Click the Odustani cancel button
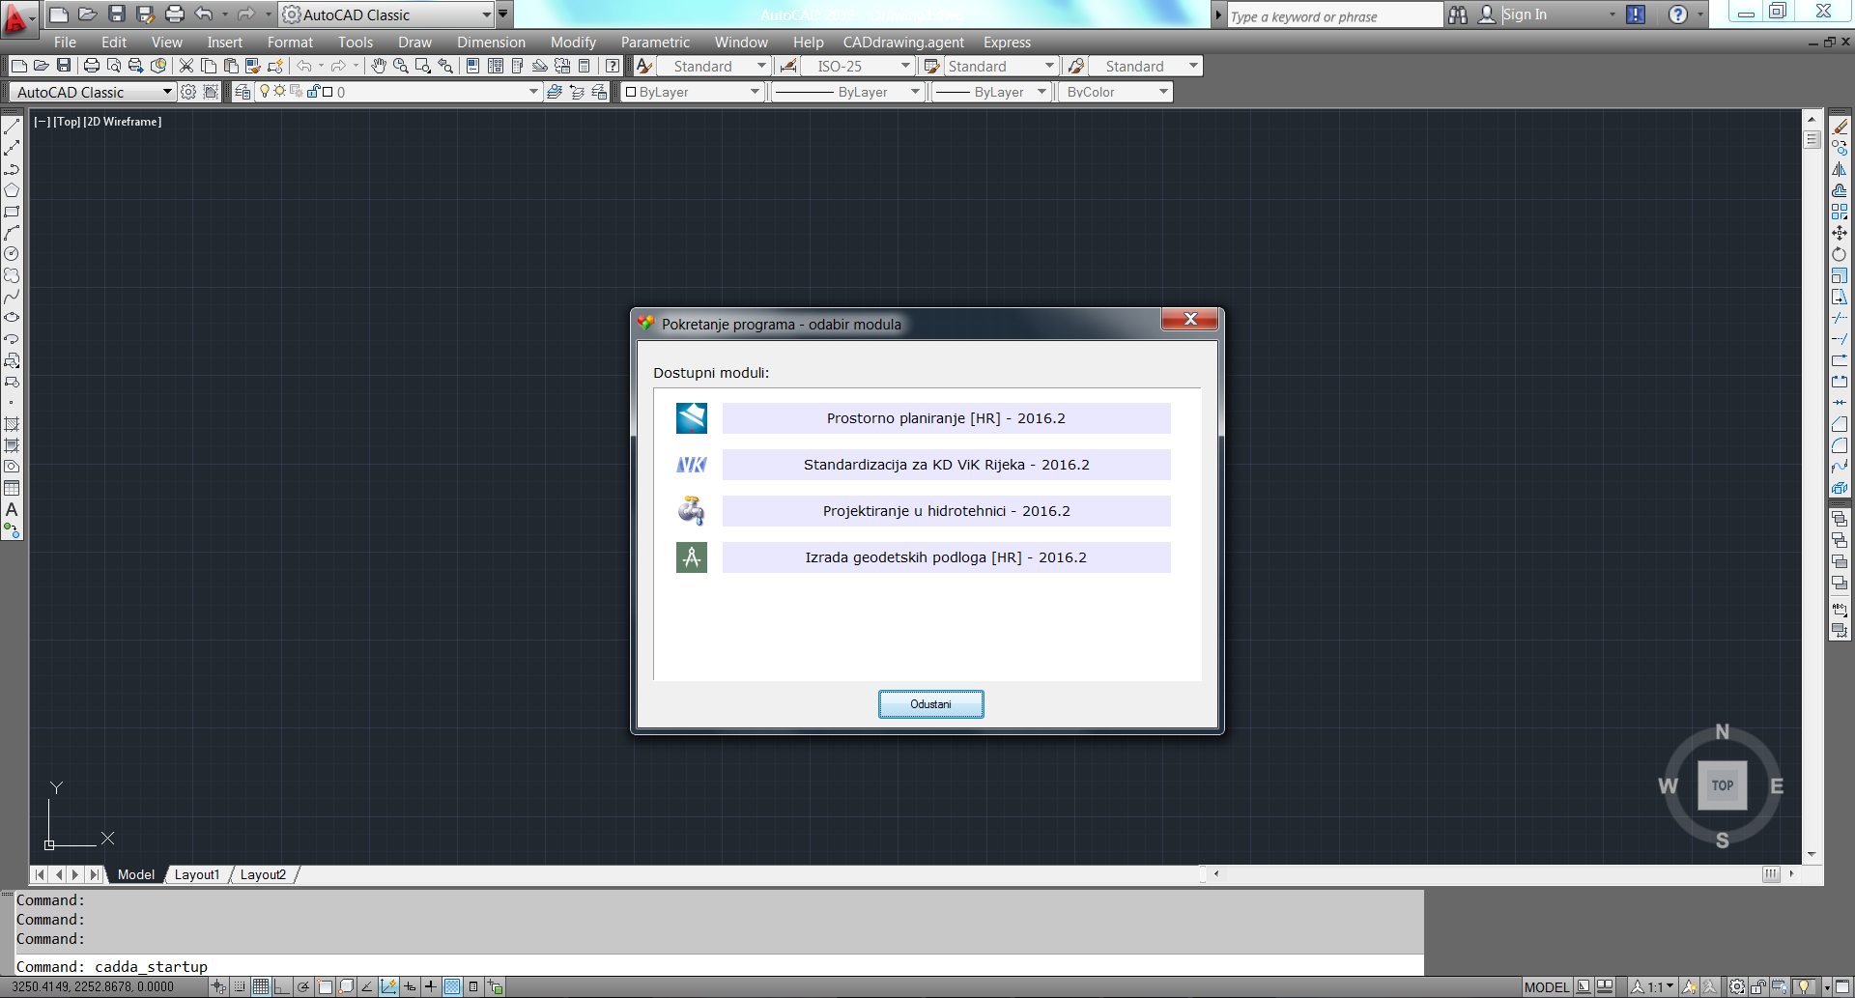Image resolution: width=1855 pixels, height=998 pixels. (930, 704)
